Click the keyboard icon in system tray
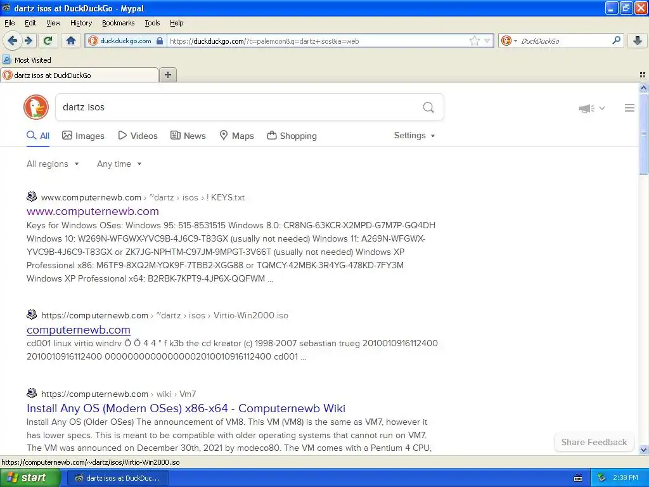The height and width of the screenshot is (487, 649). [578, 478]
